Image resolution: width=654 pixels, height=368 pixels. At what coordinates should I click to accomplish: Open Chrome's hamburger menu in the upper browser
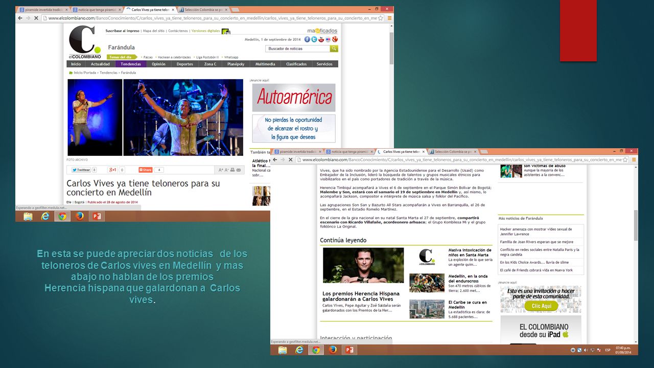click(389, 18)
